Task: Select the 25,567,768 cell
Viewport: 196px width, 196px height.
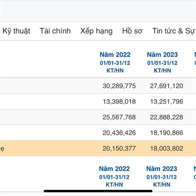Action: pos(119,117)
